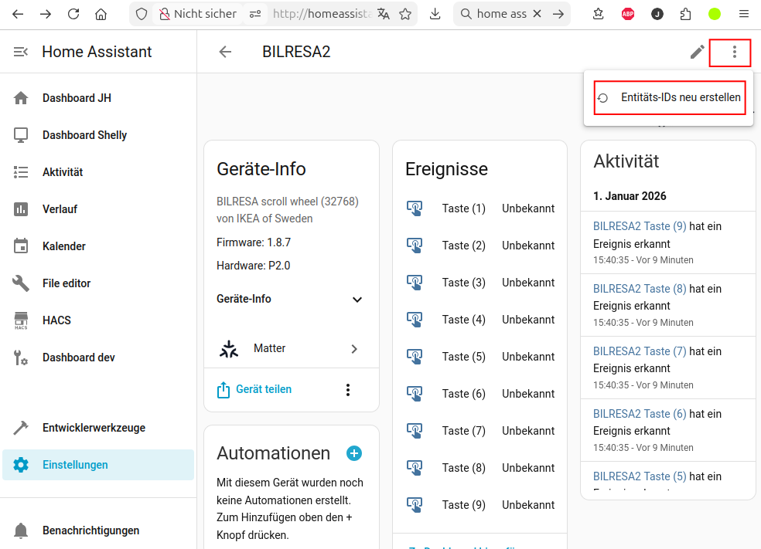Open three-dot menu beside Gerät teilen
Screen dimensions: 761x549
348,390
